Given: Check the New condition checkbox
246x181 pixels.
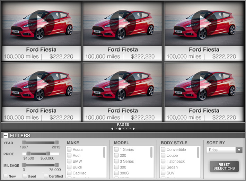Looking at the screenshot, I should 6,176.
